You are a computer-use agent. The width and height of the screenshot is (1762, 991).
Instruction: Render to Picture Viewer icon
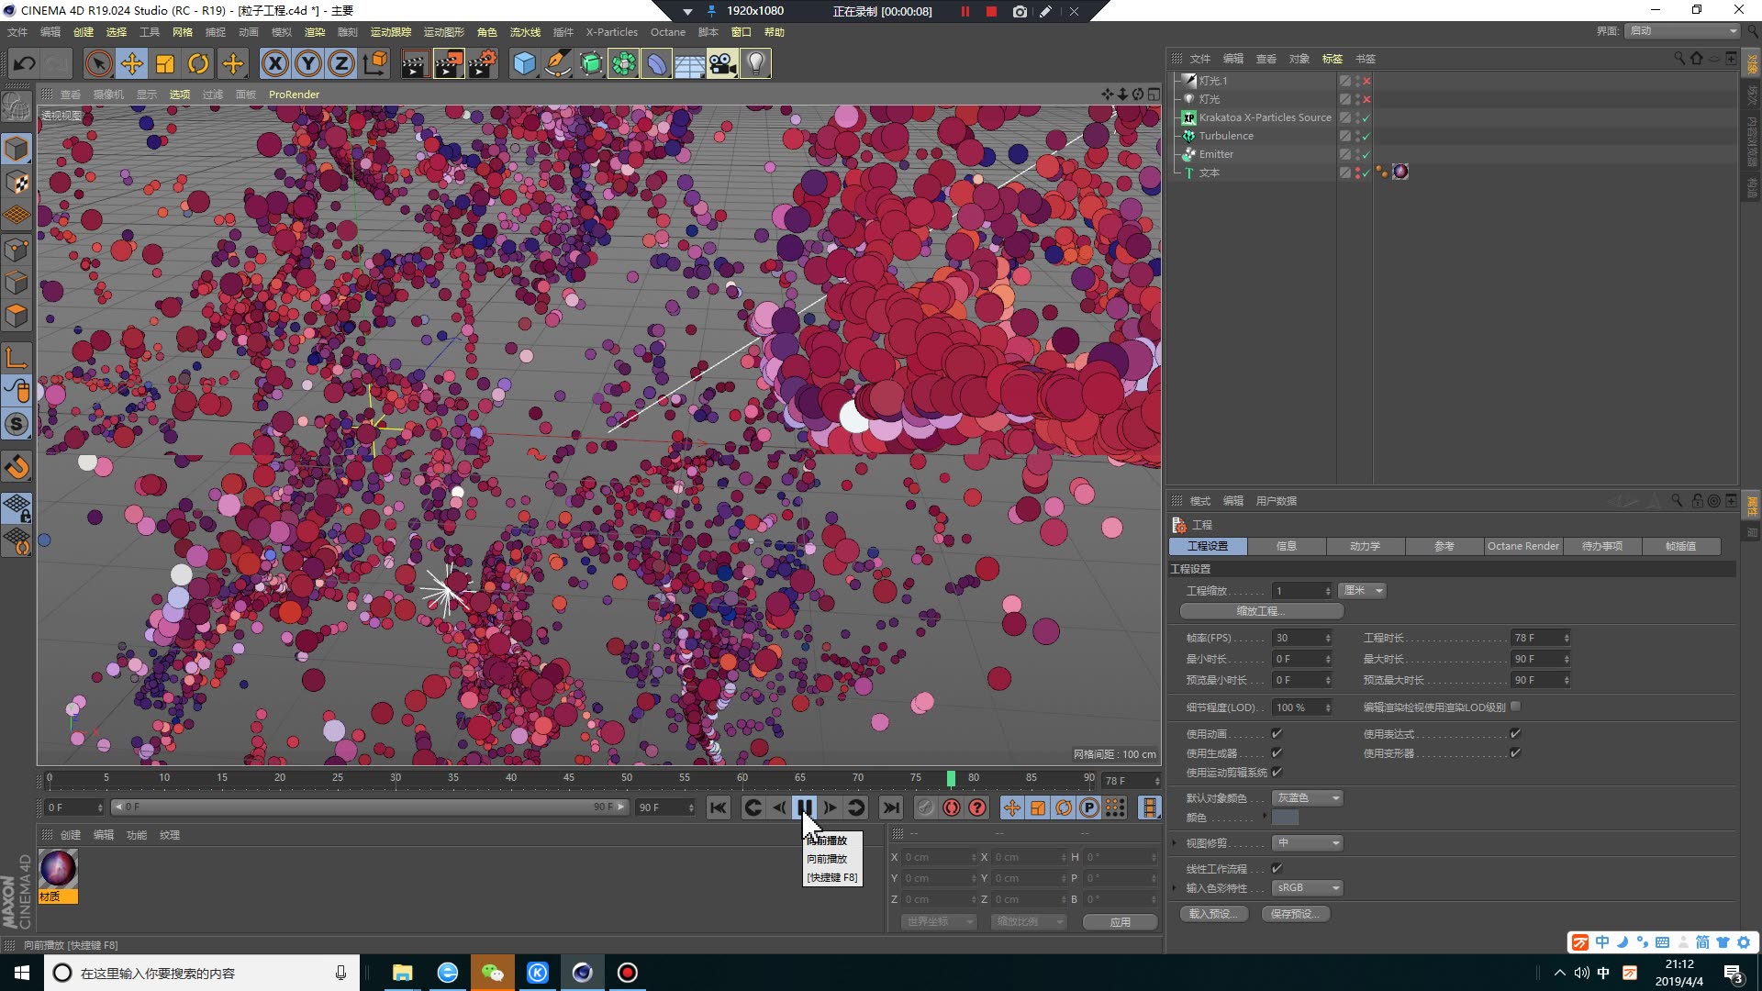[x=449, y=63]
